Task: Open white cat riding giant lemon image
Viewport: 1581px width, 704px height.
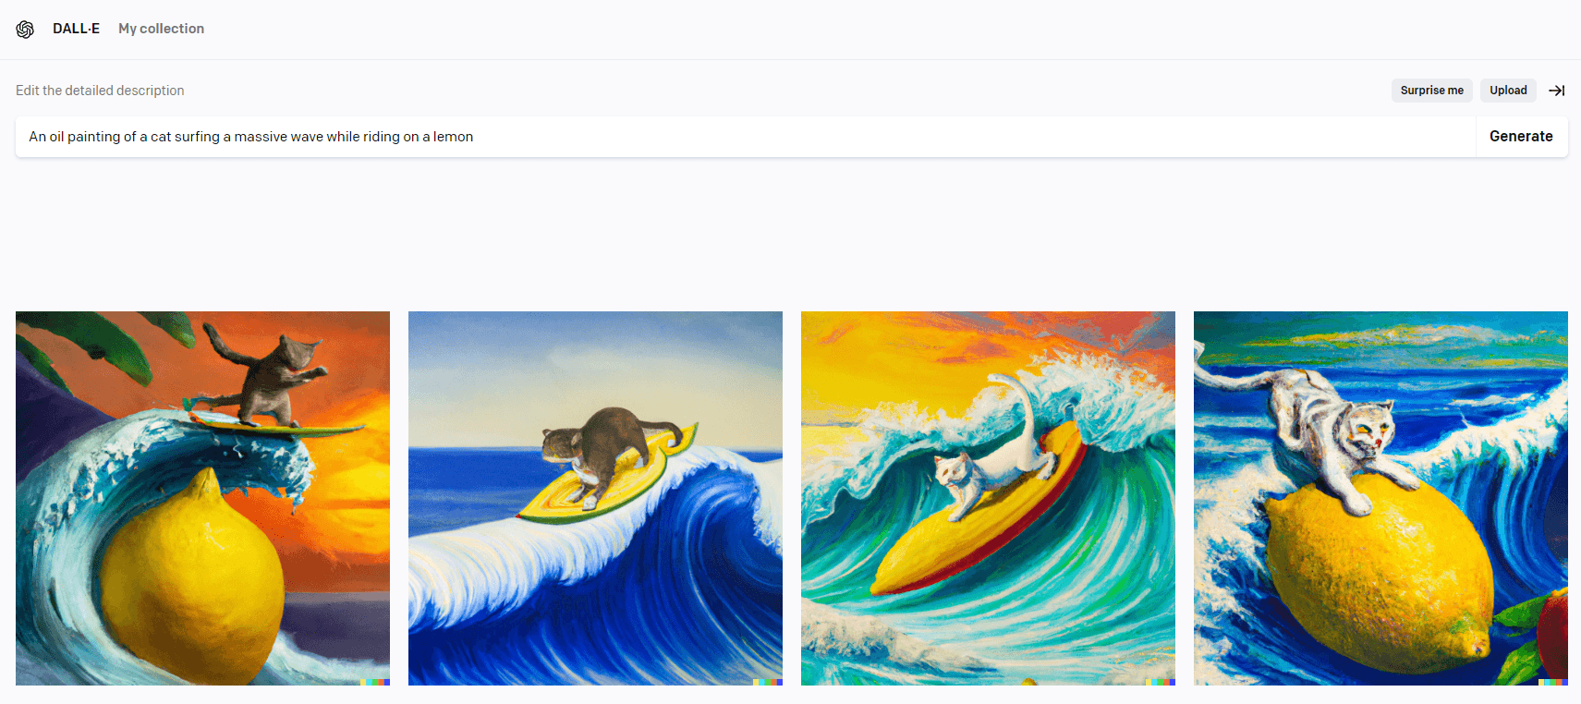Action: click(x=1380, y=498)
